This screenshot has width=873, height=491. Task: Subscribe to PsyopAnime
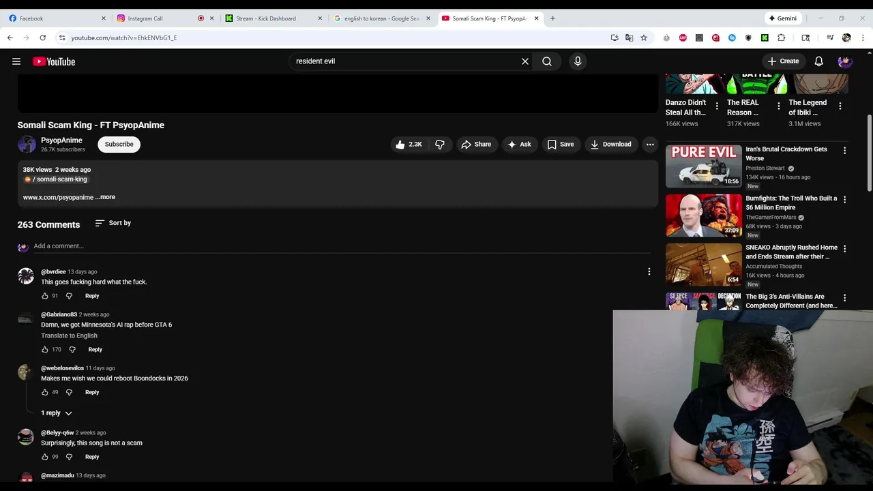pyautogui.click(x=119, y=145)
